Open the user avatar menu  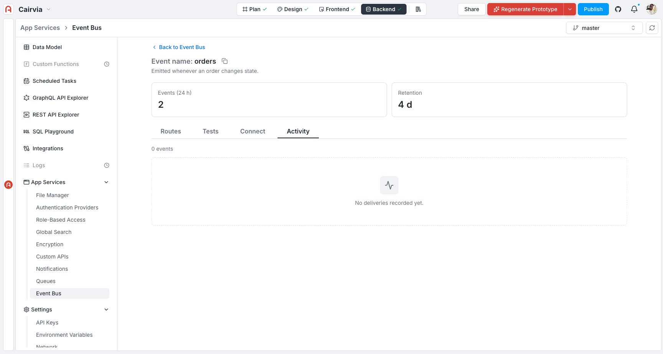click(x=651, y=9)
